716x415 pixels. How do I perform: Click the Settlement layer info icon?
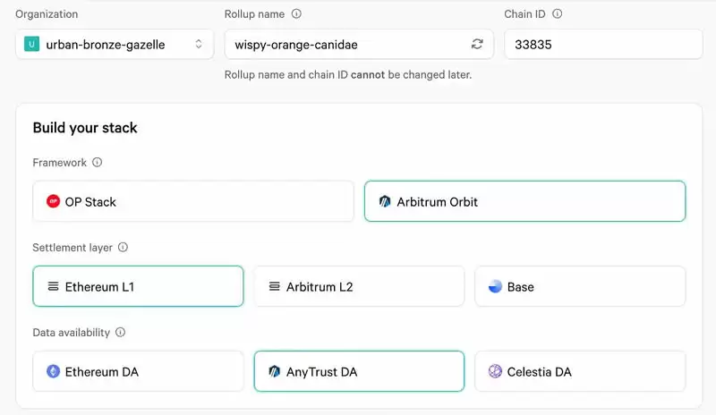124,248
